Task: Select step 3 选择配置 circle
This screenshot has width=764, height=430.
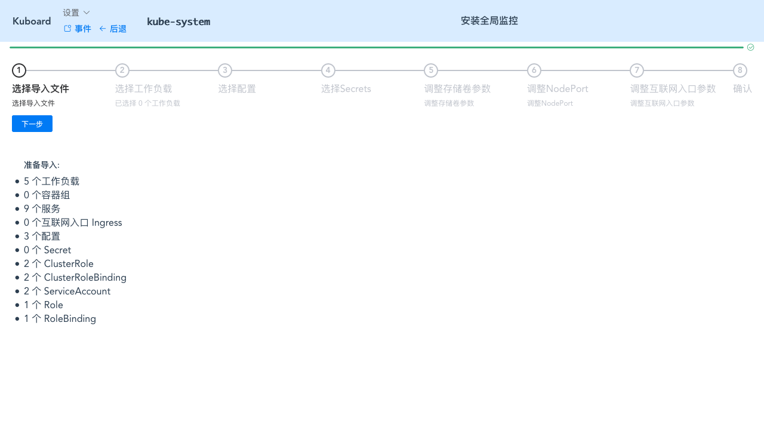Action: [x=224, y=70]
